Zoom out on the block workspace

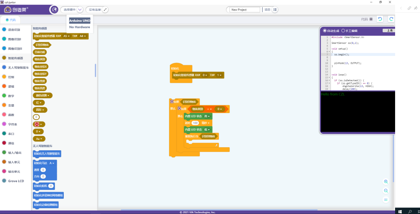386,191
